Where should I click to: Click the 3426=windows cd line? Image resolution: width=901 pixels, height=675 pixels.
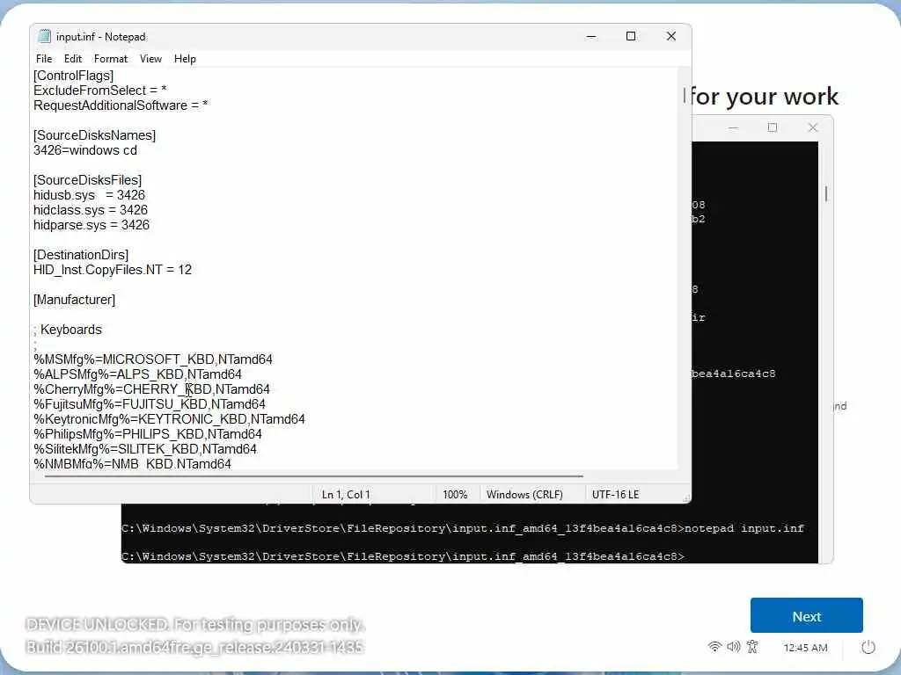pos(85,150)
